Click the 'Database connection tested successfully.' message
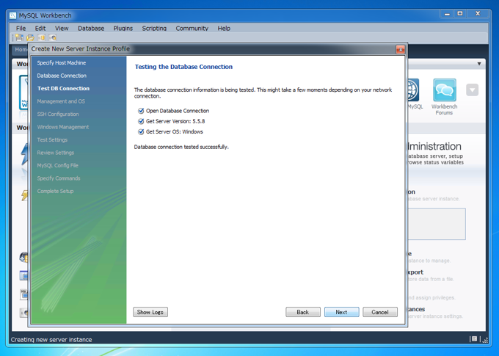 pos(181,147)
